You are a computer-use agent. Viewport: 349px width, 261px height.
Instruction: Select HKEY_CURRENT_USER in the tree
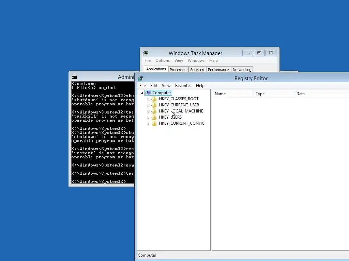coord(179,105)
